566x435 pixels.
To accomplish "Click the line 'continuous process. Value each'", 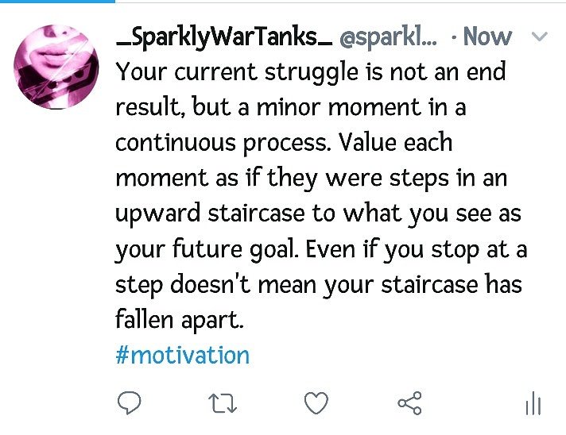I will click(x=284, y=143).
